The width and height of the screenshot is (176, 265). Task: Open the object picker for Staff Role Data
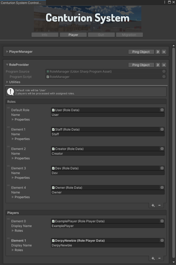162,129
